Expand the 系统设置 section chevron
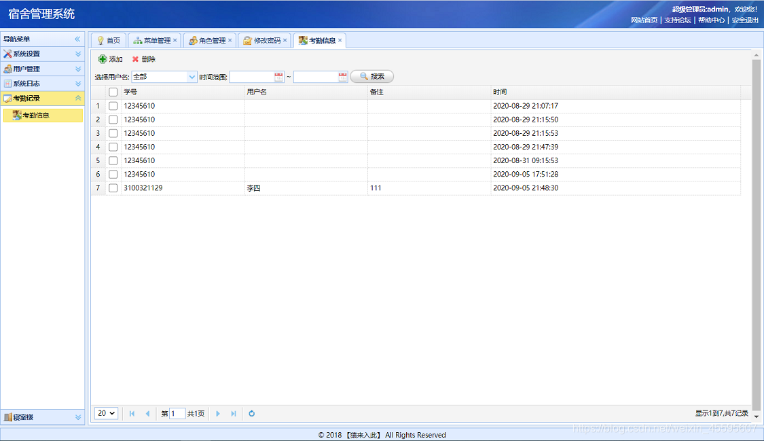The image size is (764, 441). [78, 54]
